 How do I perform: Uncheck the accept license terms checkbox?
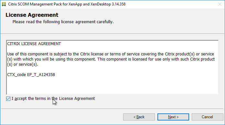[8, 99]
